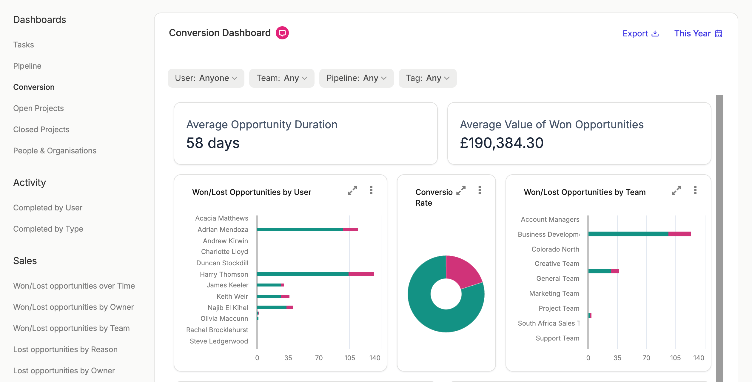Click Harry Thomson's teal bar in the chart
Image resolution: width=752 pixels, height=382 pixels.
tap(303, 274)
